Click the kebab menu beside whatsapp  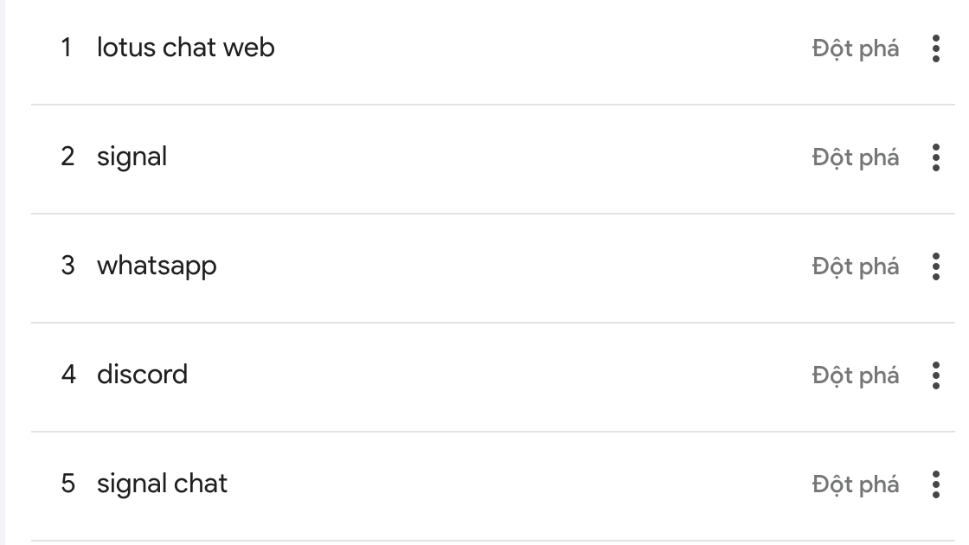935,266
